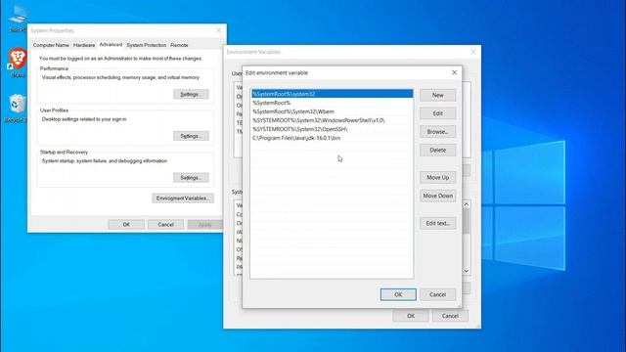Open Startup and Recovery Settings button
The width and height of the screenshot is (626, 352).
pyautogui.click(x=191, y=178)
